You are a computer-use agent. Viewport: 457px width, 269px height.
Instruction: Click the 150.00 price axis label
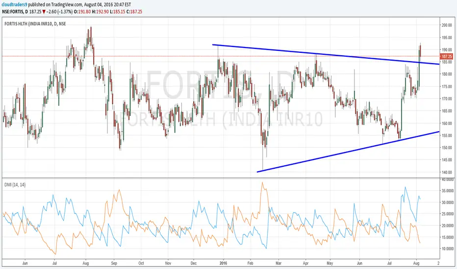[x=447, y=148]
